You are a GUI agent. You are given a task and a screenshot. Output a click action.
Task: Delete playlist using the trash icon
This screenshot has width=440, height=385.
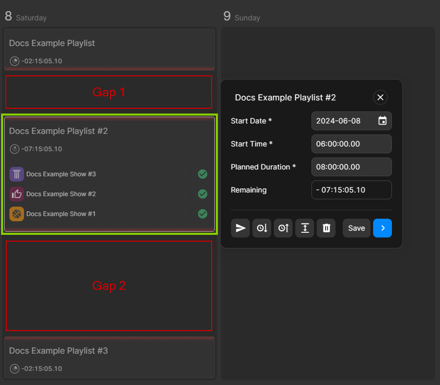pyautogui.click(x=326, y=228)
